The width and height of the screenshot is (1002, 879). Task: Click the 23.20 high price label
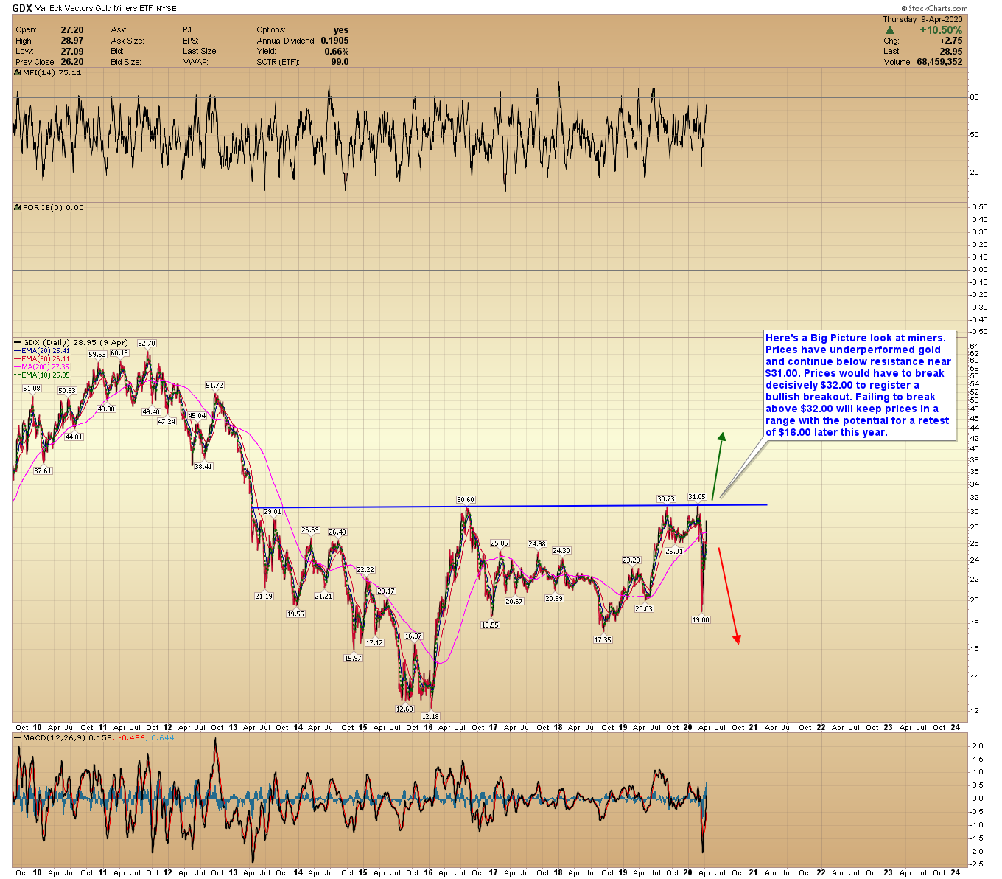pyautogui.click(x=631, y=560)
